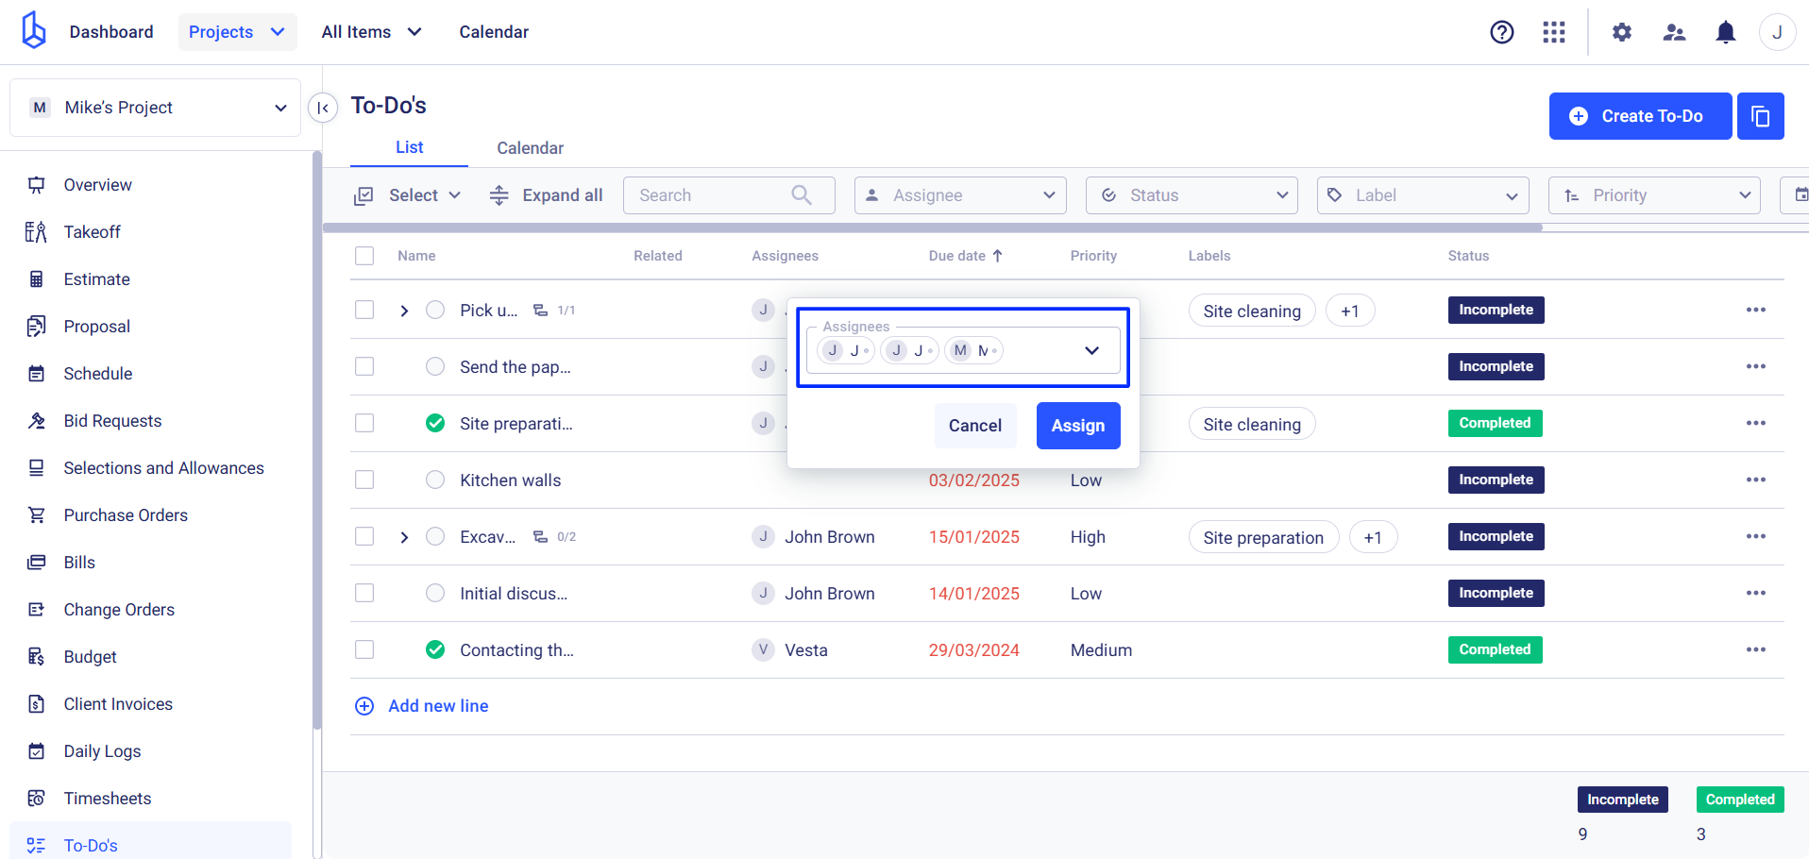Open more options for Site preparati... row
The height and width of the screenshot is (859, 1809).
1755,423
